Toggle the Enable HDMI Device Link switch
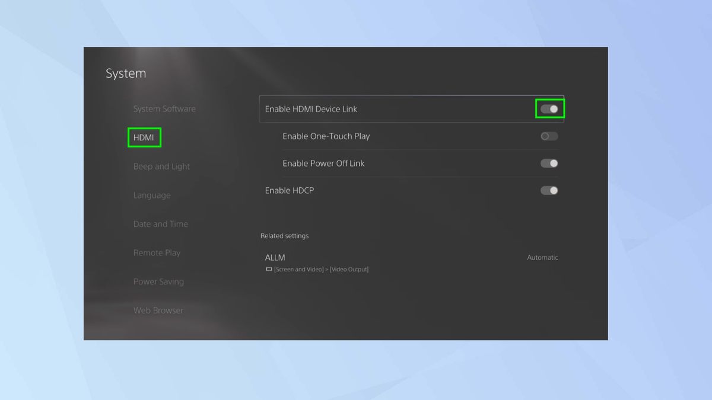Viewport: 712px width, 400px height. pyautogui.click(x=549, y=108)
